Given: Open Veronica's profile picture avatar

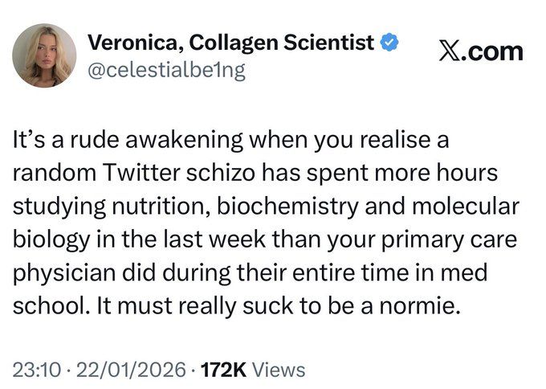Looking at the screenshot, I should click(45, 55).
